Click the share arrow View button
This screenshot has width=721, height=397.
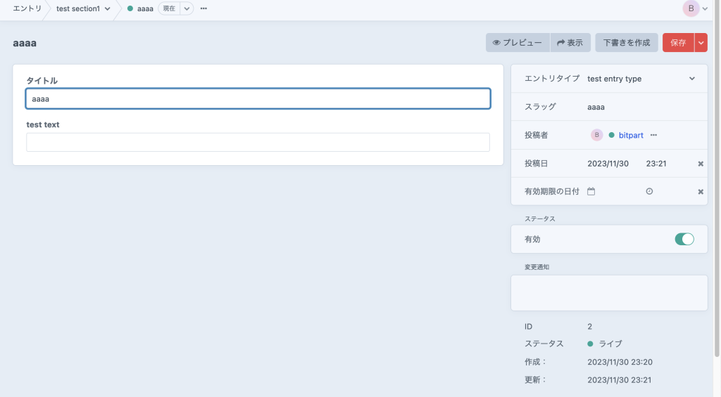coord(570,43)
